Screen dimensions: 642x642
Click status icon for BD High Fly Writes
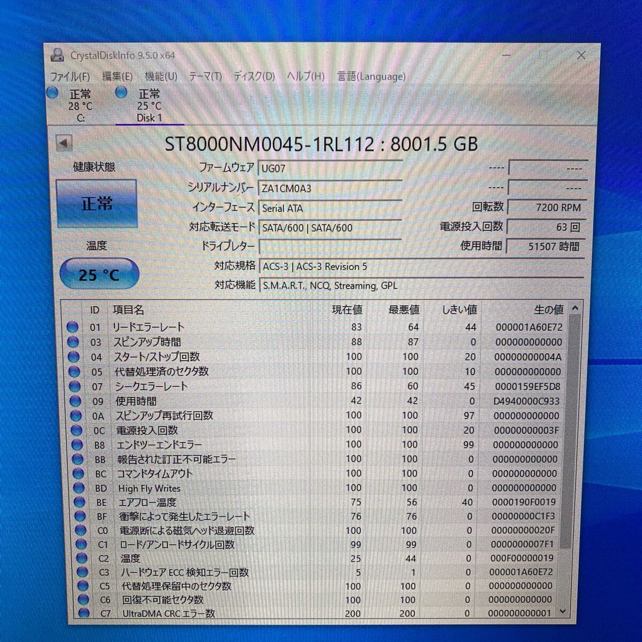pyautogui.click(x=79, y=488)
